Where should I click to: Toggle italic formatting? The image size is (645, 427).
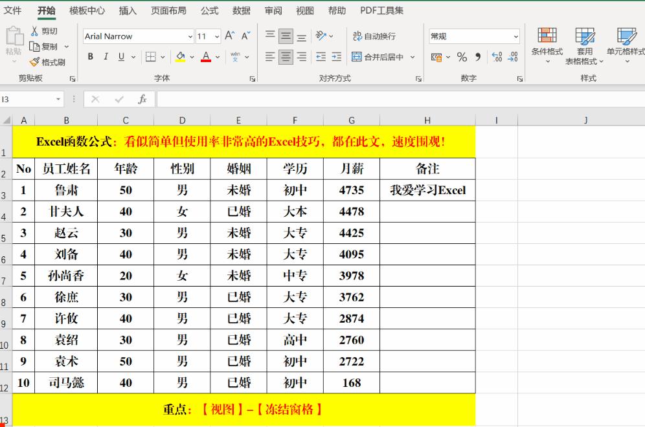click(x=105, y=57)
